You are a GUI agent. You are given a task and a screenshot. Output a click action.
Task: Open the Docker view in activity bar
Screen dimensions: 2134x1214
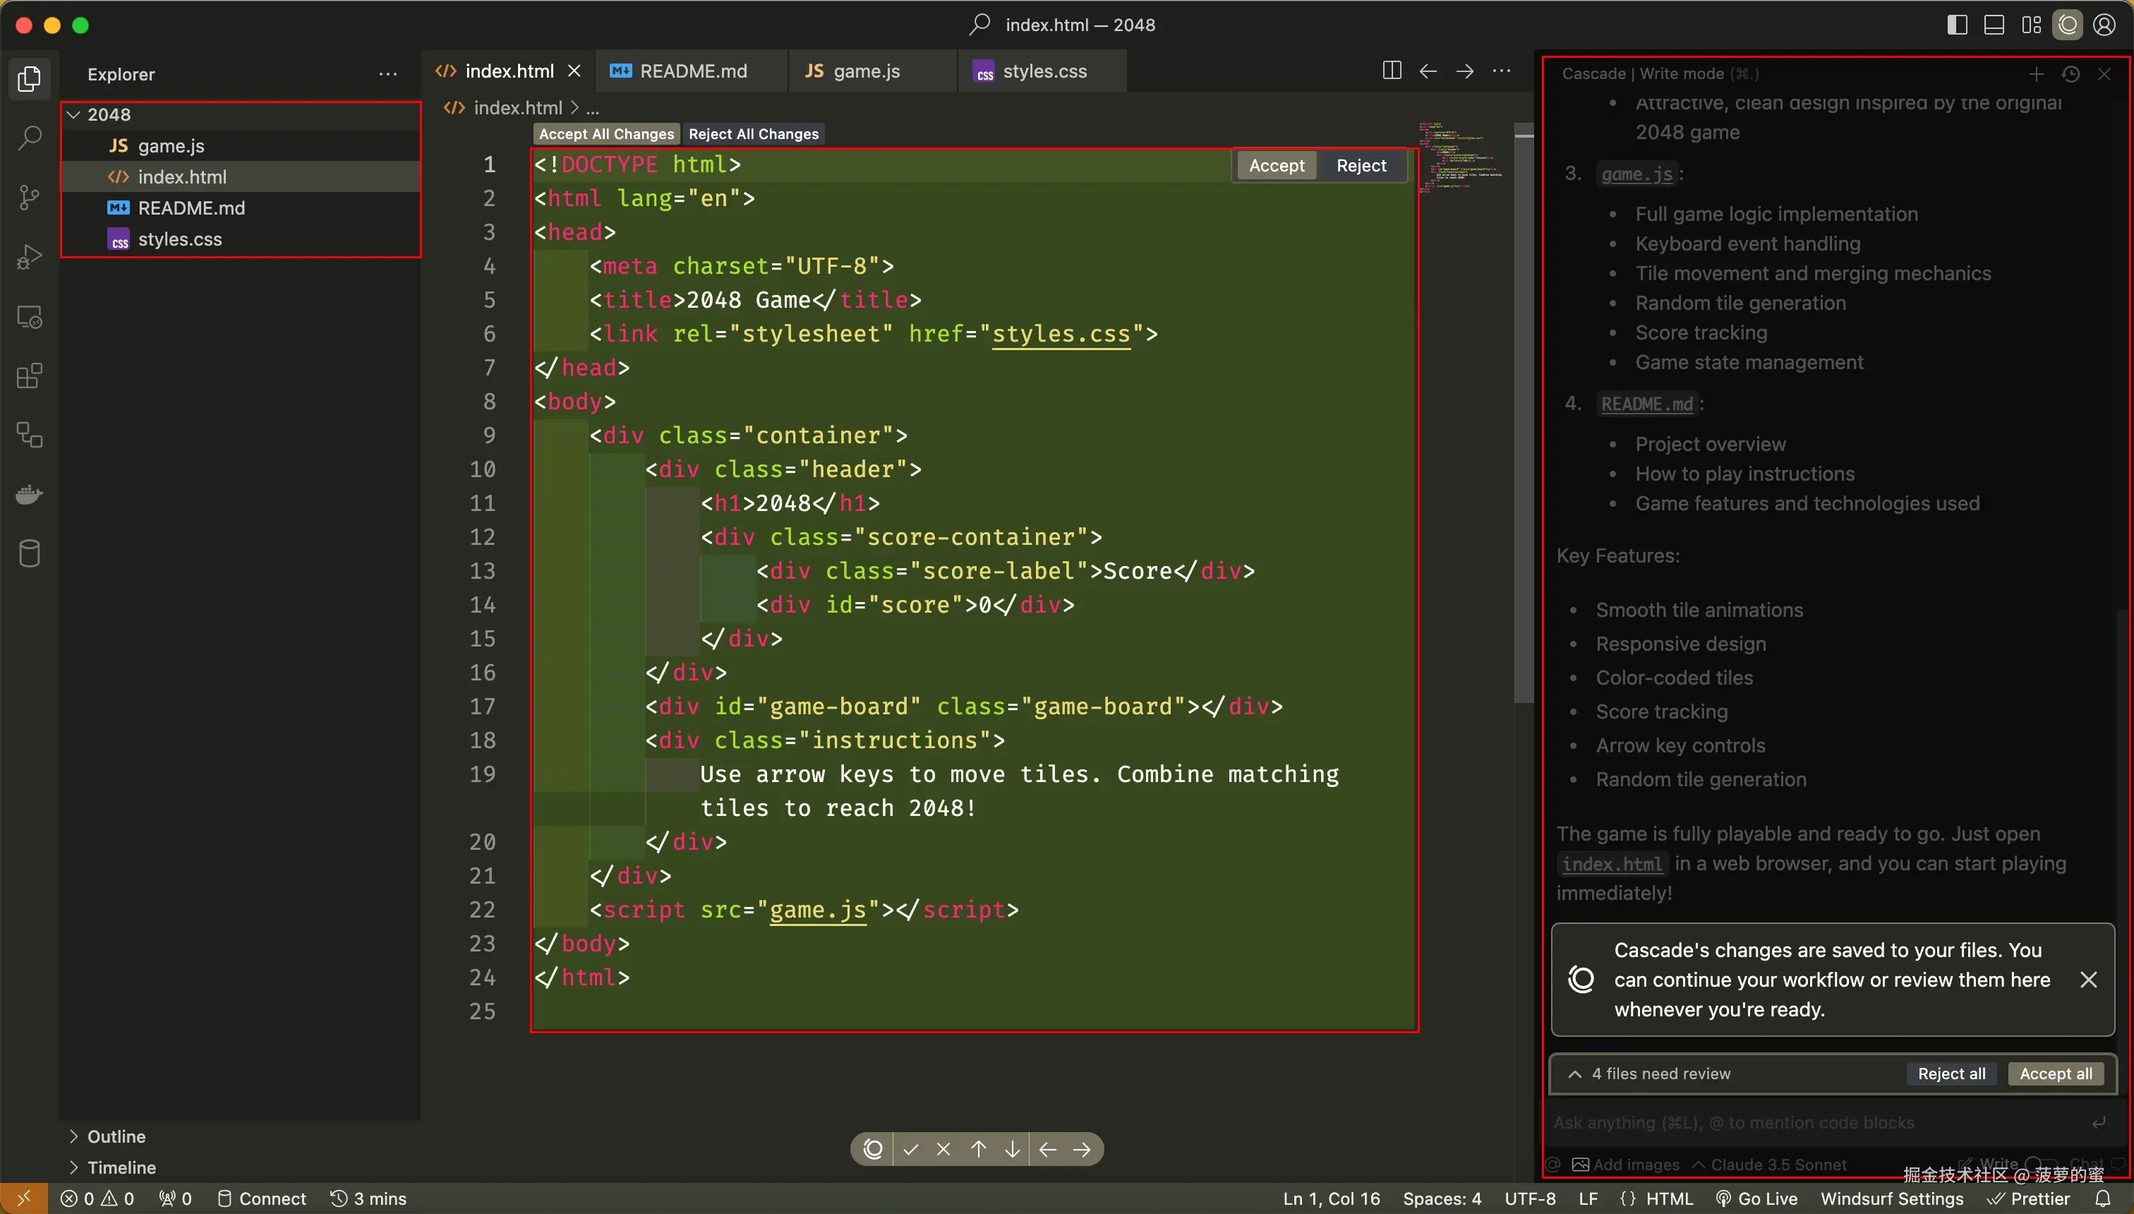coord(30,495)
